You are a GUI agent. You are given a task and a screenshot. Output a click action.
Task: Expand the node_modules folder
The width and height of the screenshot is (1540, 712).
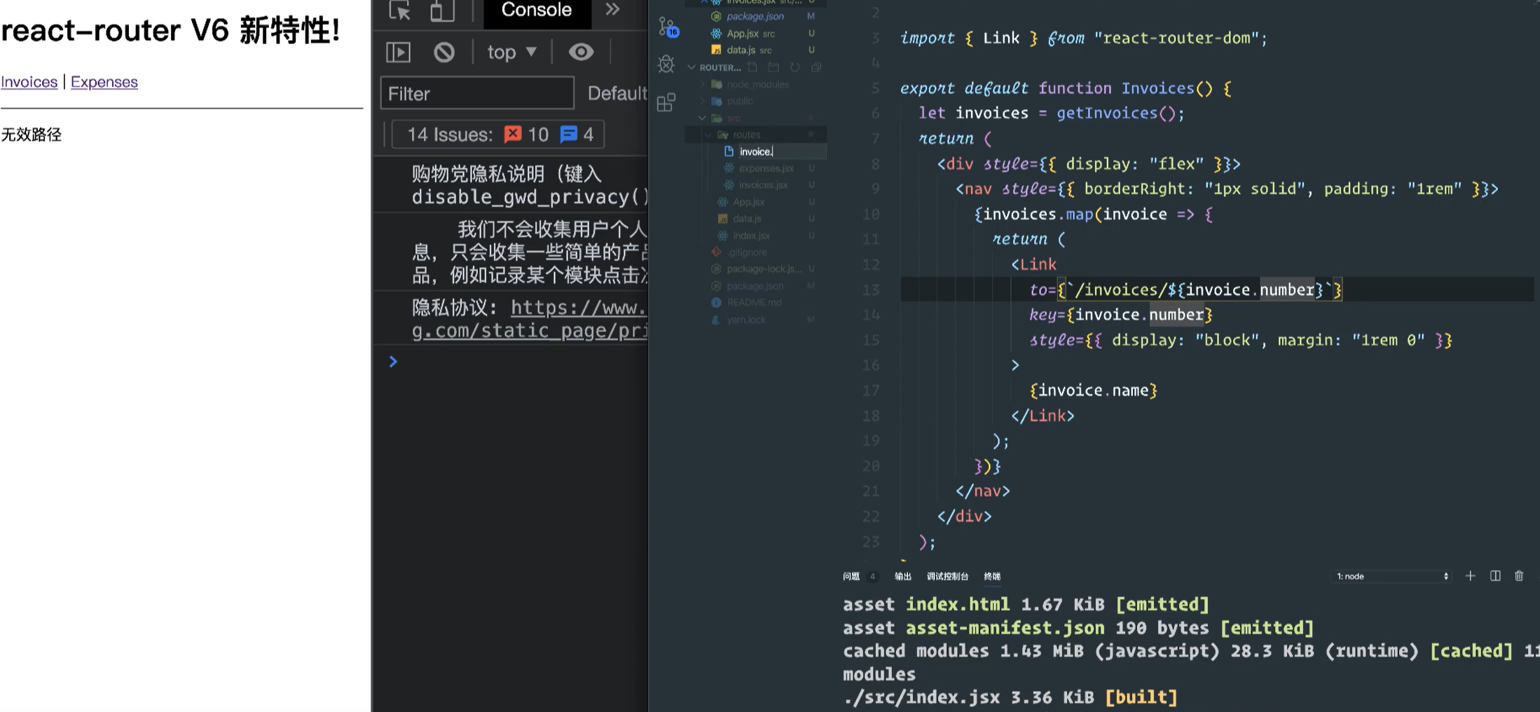click(757, 84)
